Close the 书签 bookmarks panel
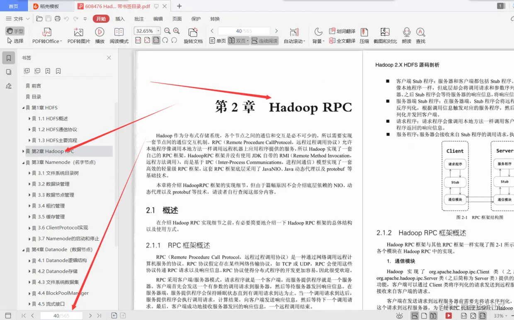This screenshot has height=320, width=514. [109, 58]
